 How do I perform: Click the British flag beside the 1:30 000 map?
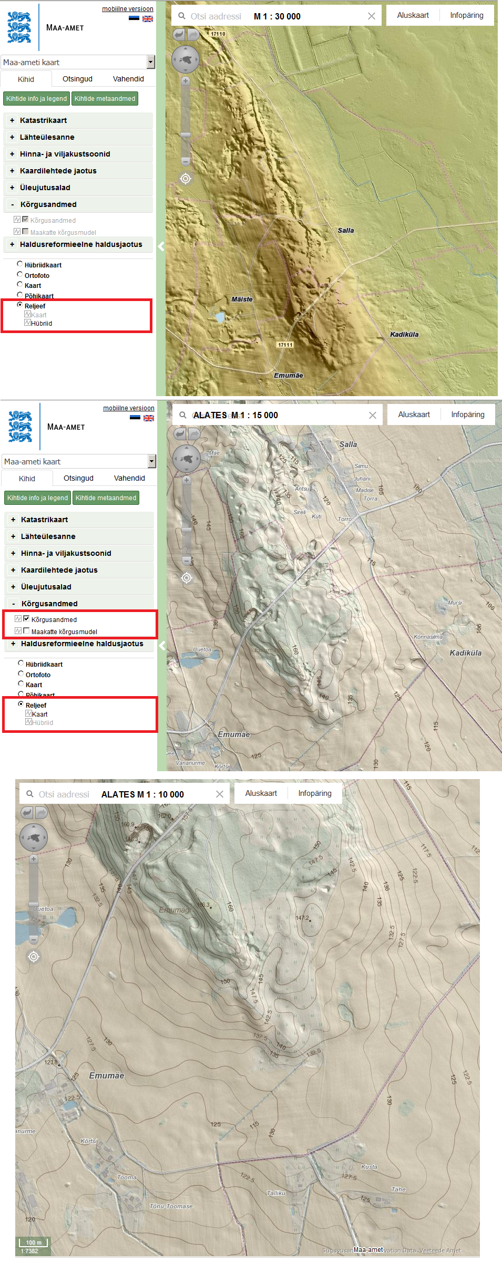tap(148, 19)
